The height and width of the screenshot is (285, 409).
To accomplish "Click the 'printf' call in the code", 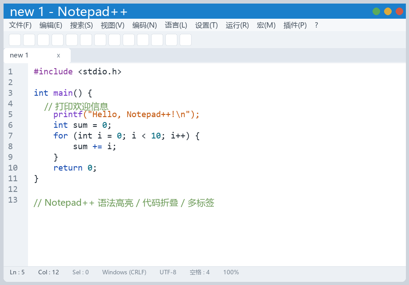I will [x=68, y=114].
